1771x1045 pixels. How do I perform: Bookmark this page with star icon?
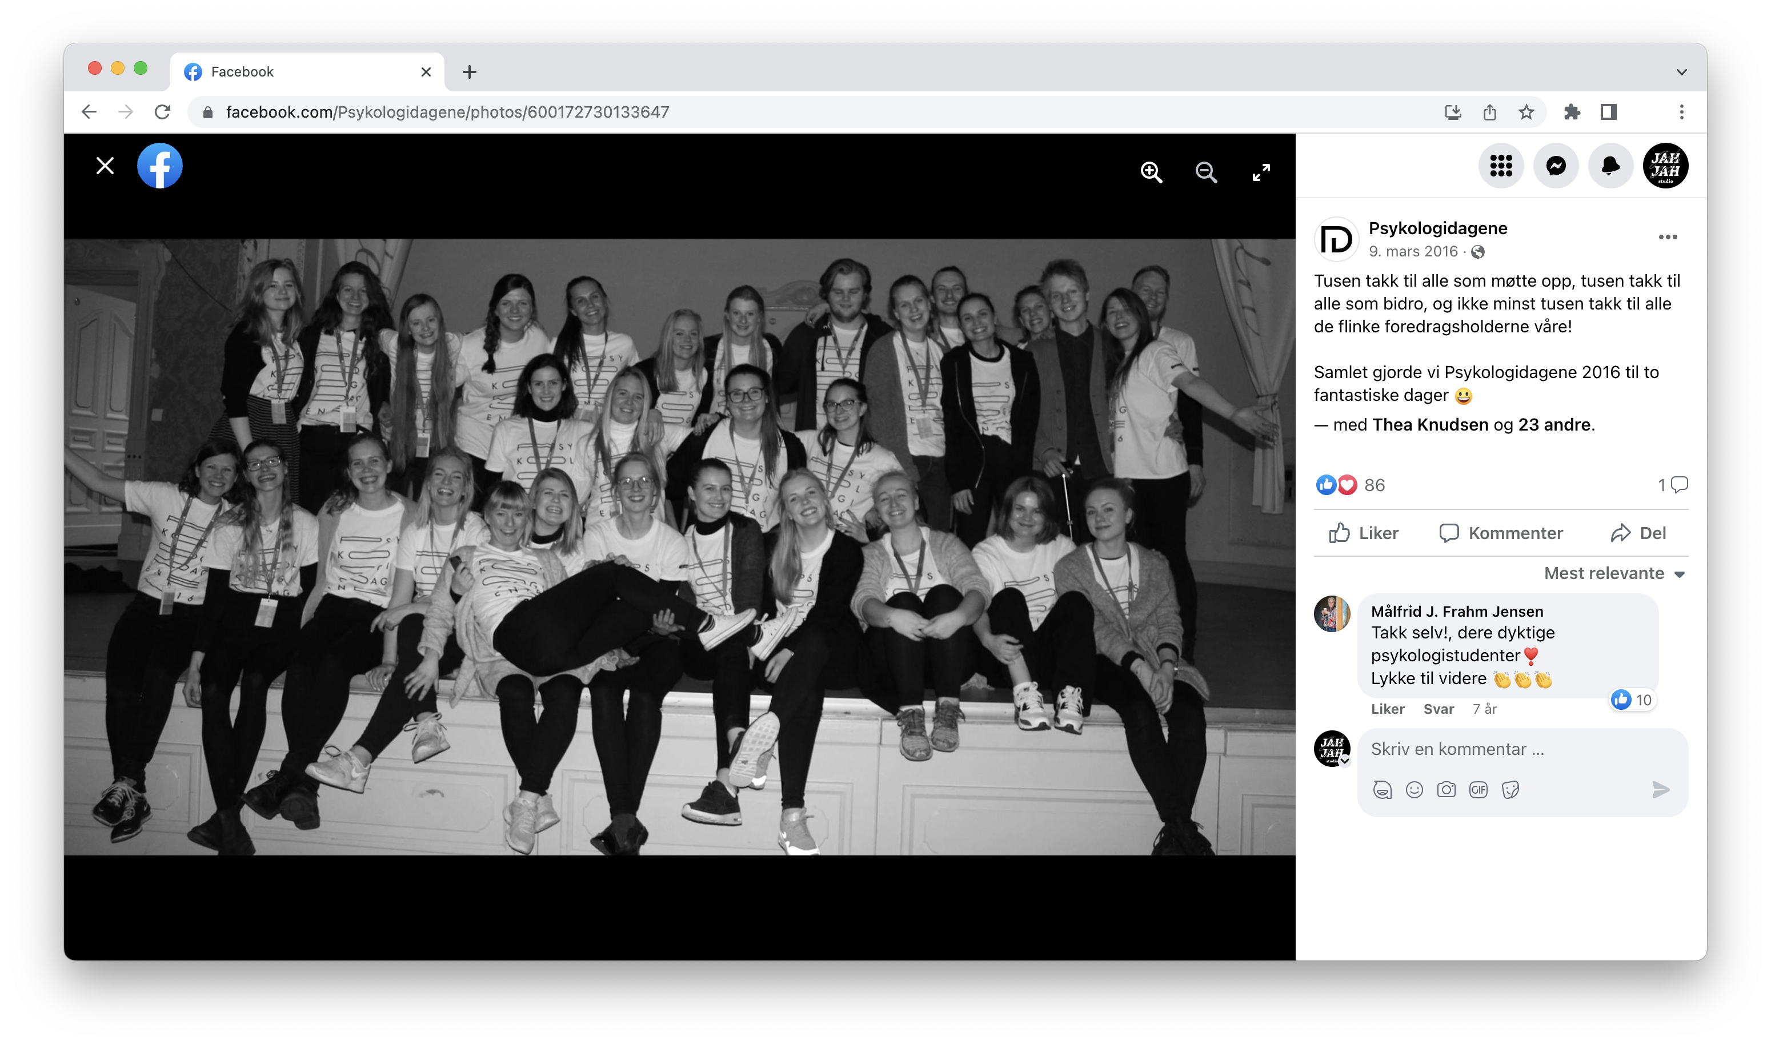point(1526,112)
